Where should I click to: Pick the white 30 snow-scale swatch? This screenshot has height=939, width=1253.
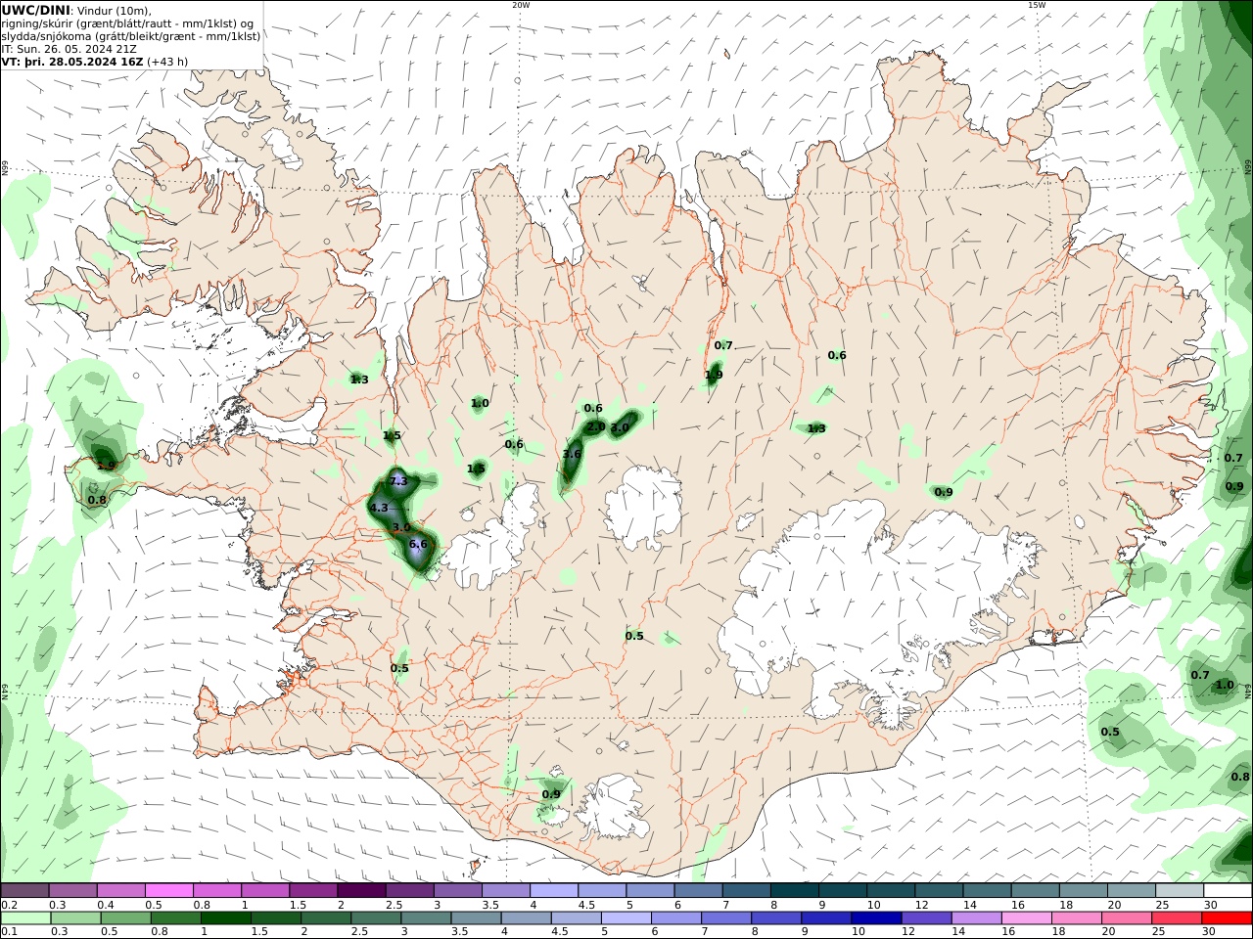1228,891
